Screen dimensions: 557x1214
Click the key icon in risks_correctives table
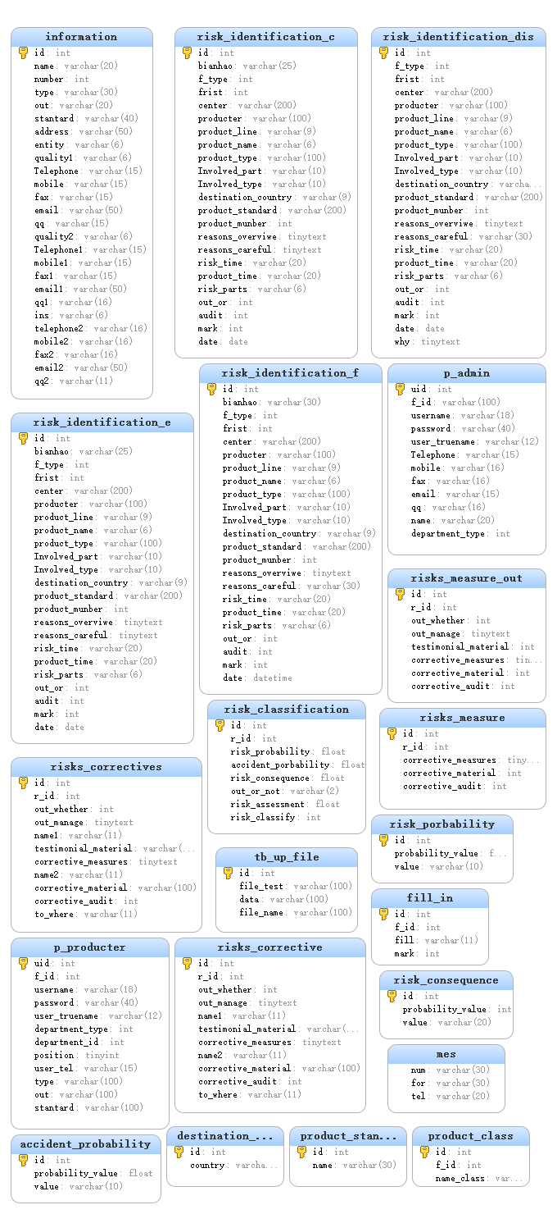pos(23,783)
